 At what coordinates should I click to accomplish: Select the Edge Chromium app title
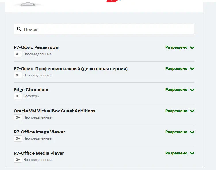(x=31, y=90)
